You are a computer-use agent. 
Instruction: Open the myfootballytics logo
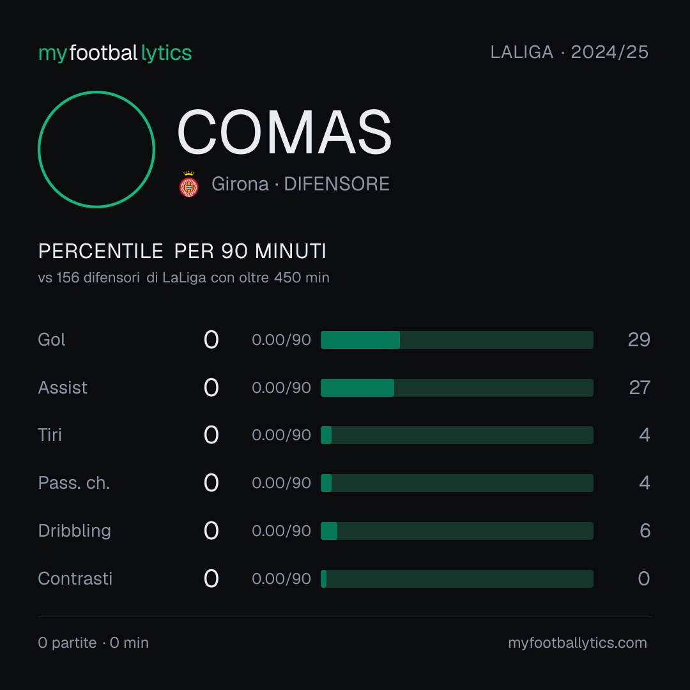coord(115,53)
